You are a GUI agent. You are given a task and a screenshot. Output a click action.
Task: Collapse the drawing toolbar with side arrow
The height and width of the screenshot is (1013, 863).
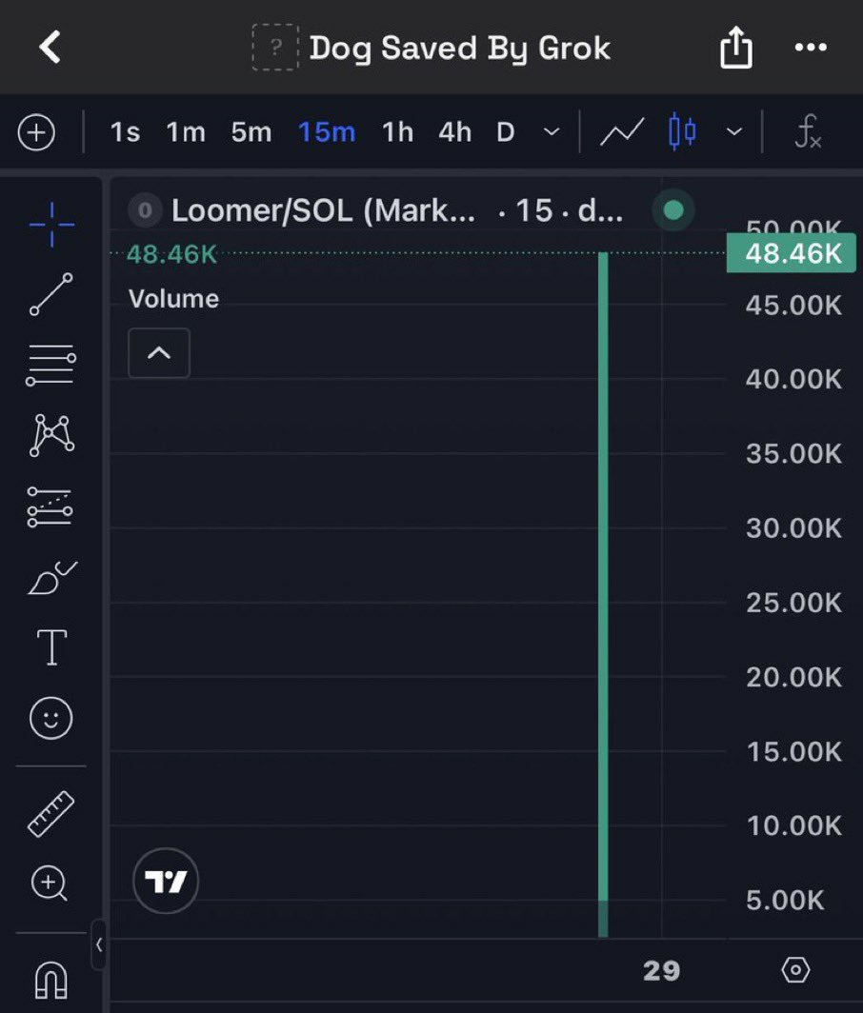point(99,944)
